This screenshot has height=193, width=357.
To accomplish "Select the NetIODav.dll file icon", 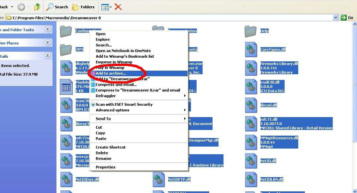I will pyautogui.click(x=66, y=180).
